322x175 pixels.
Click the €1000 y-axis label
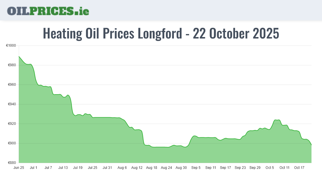[11, 46]
